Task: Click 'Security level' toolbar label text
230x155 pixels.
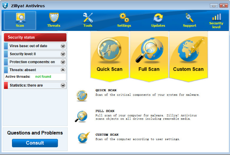Action: [x=216, y=25]
